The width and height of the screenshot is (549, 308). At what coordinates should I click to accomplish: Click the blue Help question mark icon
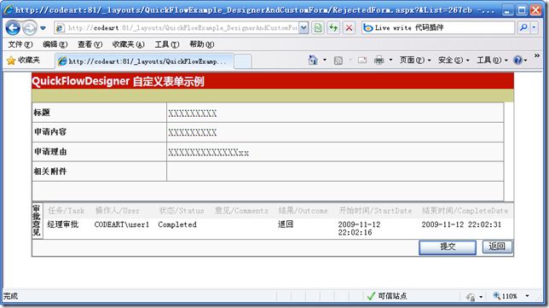[x=517, y=61]
